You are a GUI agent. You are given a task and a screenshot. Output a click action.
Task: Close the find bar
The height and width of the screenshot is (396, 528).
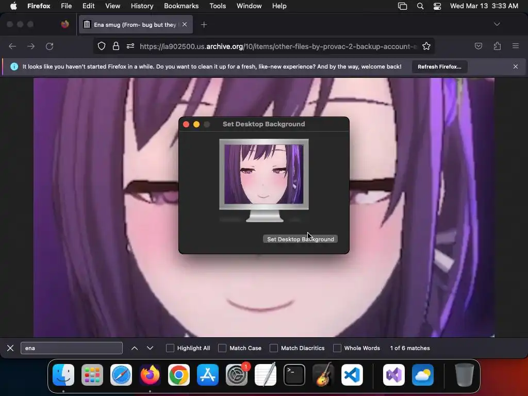10,348
